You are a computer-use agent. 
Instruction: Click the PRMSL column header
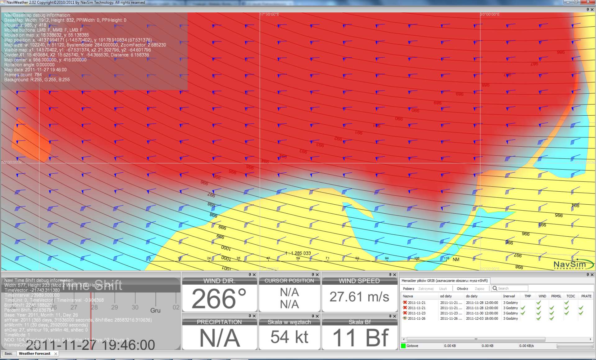(x=556, y=296)
